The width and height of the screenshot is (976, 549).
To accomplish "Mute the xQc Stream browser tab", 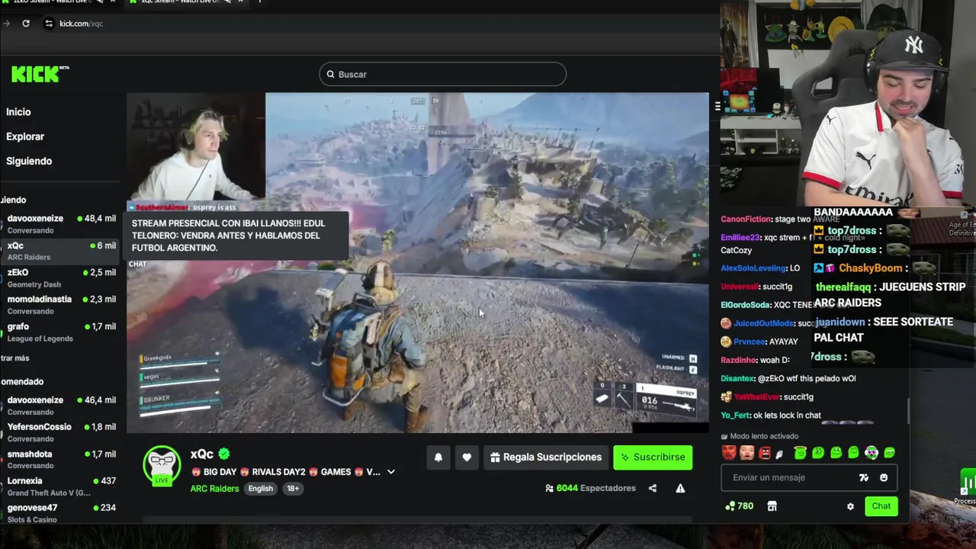I will tap(227, 2).
